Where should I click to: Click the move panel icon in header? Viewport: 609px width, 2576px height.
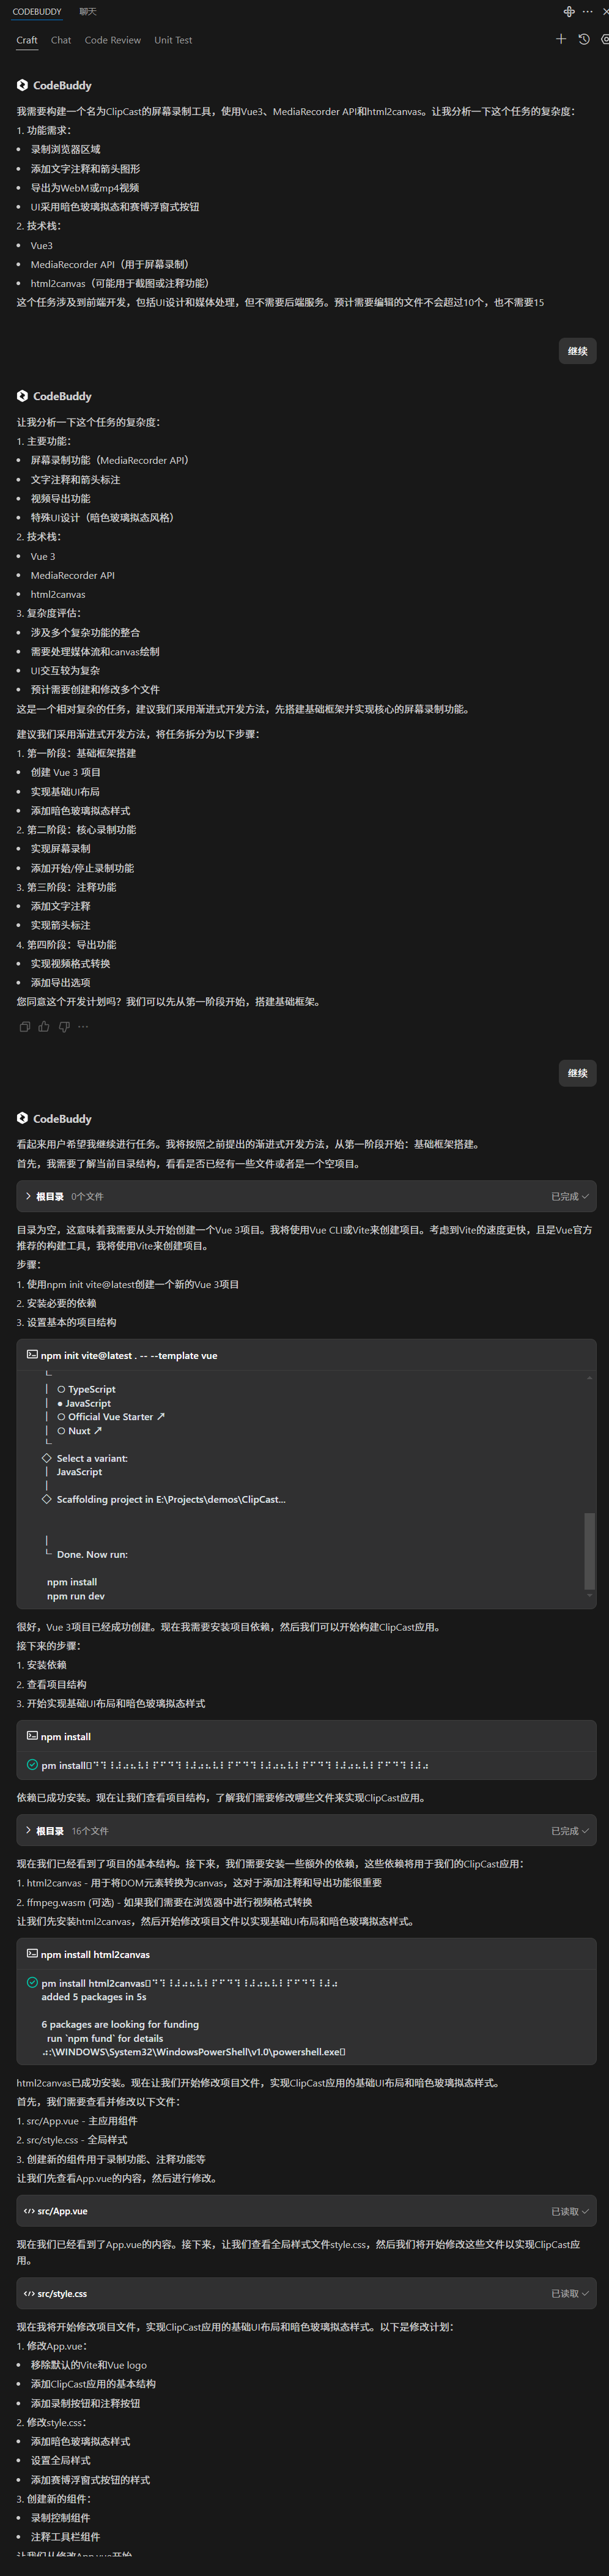(x=569, y=11)
